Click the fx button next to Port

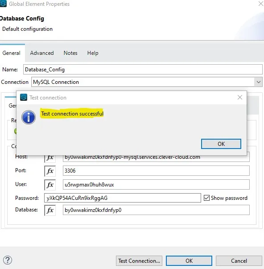(50, 171)
